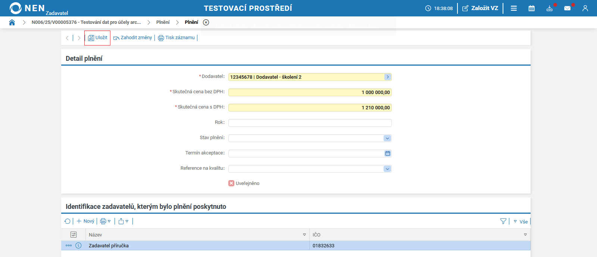The width and height of the screenshot is (597, 257).
Task: Open the column settings icon in table header
Action: click(x=74, y=235)
